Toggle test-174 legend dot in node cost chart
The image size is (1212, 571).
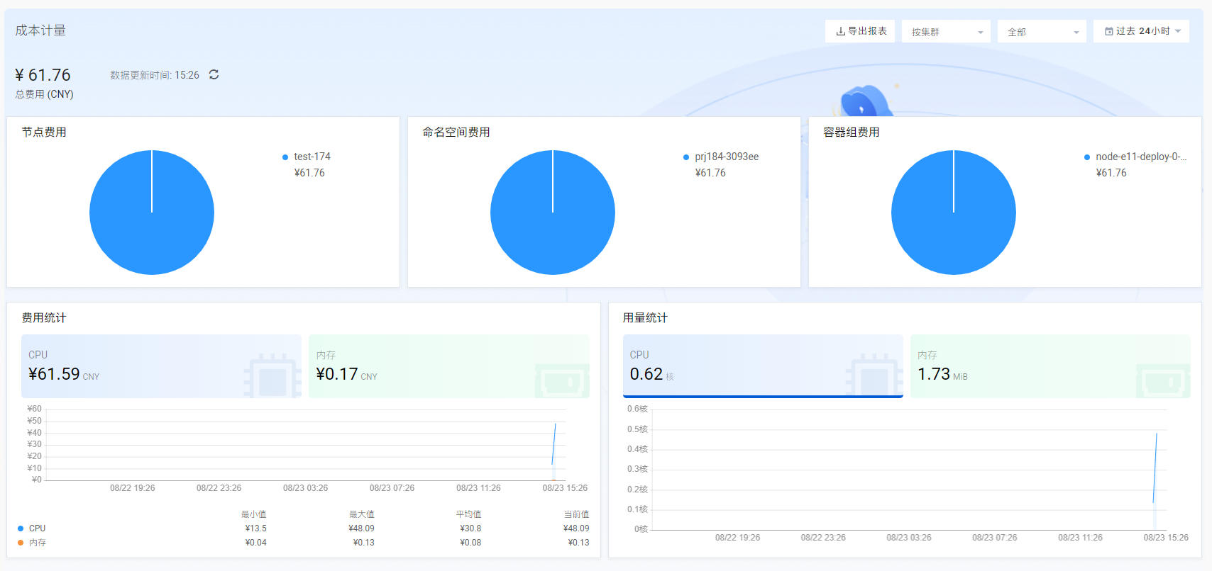[285, 157]
